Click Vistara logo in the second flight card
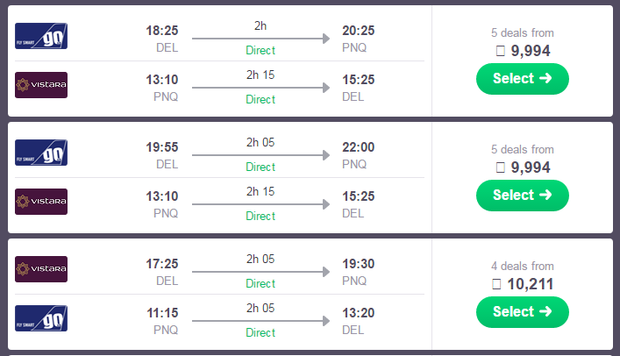The image size is (620, 356). 41,202
